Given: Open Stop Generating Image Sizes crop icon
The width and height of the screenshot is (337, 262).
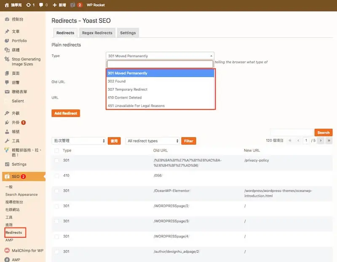Looking at the screenshot, I should point(7,59).
